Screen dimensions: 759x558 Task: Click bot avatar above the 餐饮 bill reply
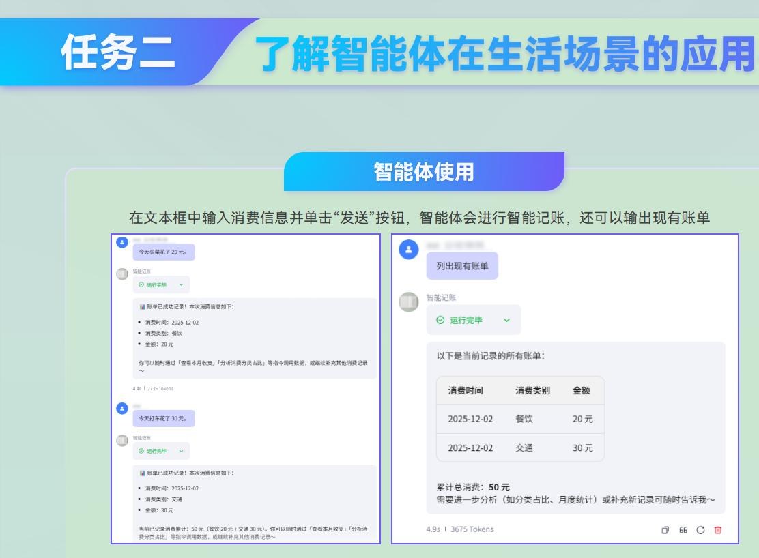pos(122,274)
